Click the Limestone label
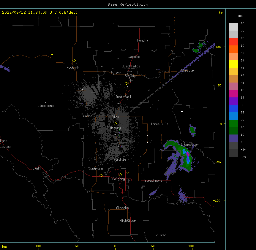Screen dimensions: 256x250 point(45,106)
